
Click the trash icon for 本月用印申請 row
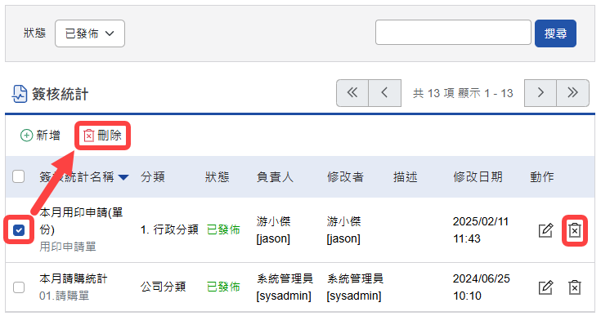(574, 230)
